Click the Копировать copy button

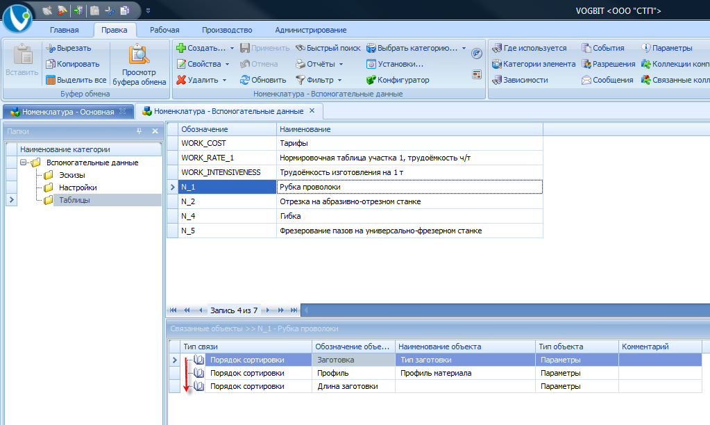tap(72, 64)
